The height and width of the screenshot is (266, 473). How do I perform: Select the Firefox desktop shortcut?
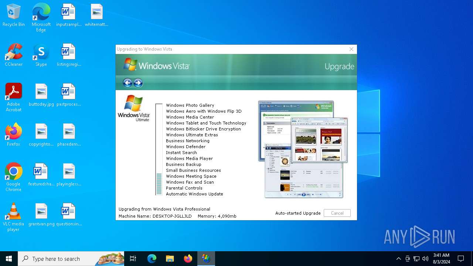coord(14,135)
